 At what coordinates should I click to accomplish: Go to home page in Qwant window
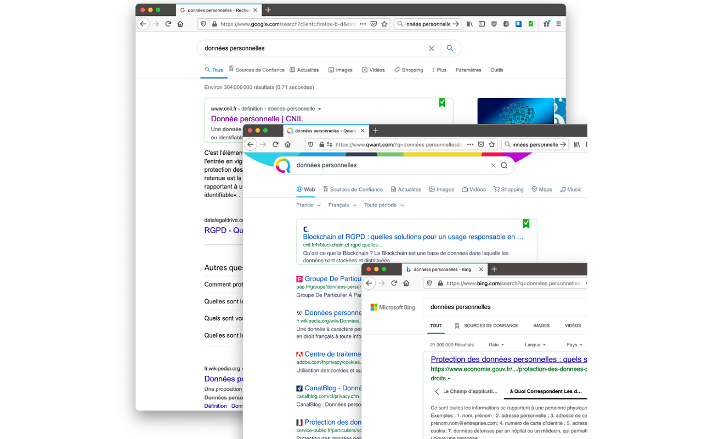point(288,144)
